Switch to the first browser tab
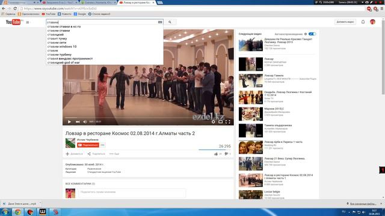385x216 pixels. [x=21, y=2]
